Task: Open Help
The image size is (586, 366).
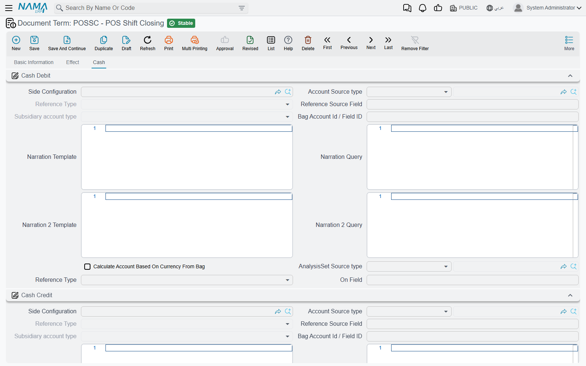Action: pyautogui.click(x=288, y=43)
